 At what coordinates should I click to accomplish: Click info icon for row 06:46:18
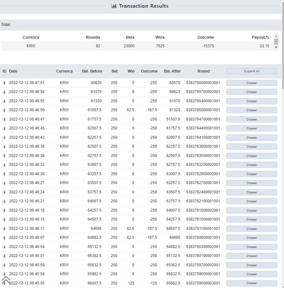coord(4,211)
